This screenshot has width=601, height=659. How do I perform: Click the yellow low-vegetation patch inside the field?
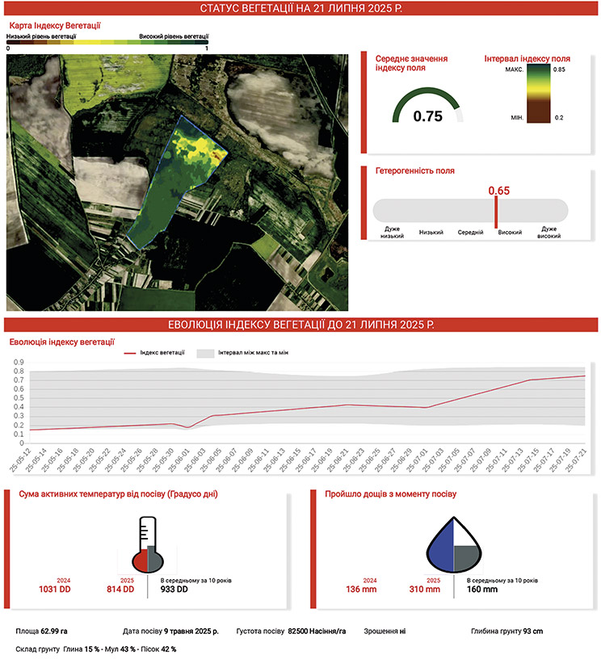coord(200,146)
